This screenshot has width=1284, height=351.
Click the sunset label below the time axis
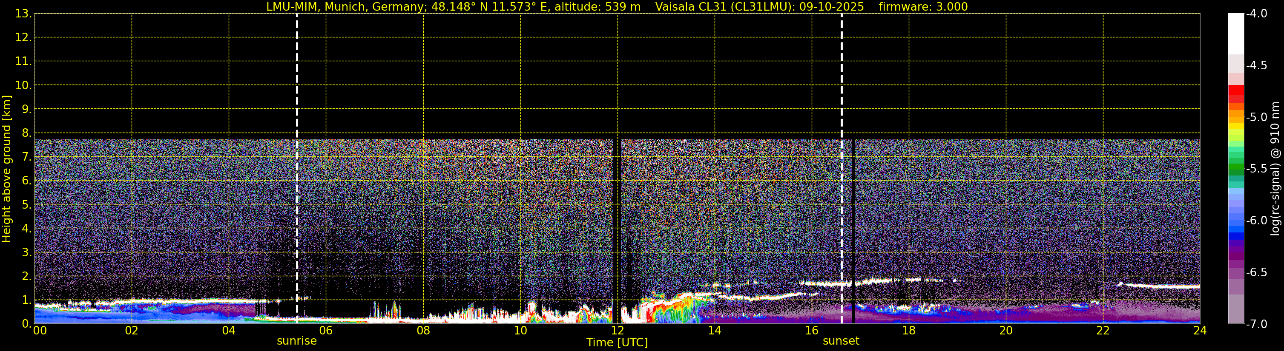click(841, 341)
